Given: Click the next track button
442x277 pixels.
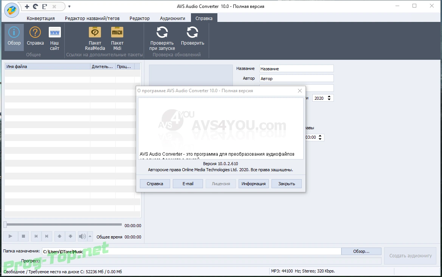Looking at the screenshot, I should click(x=47, y=236).
